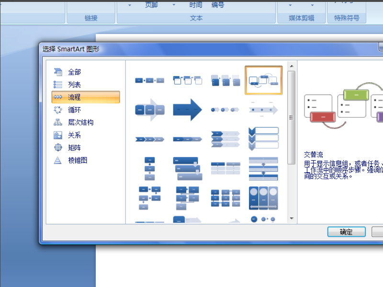Click the large 交替流 preview graphic
Screen dimensions: 383x287
[x=343, y=105]
